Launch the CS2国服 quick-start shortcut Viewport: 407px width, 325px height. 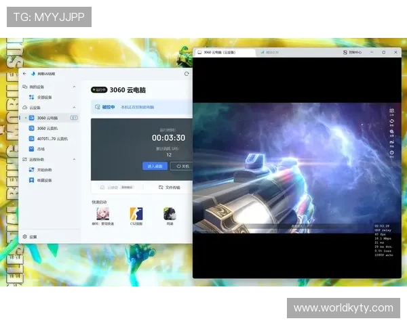coord(136,215)
